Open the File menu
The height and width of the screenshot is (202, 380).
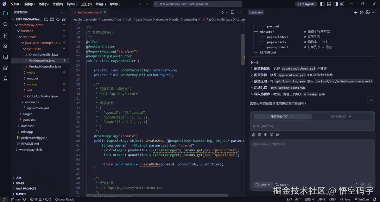pos(15,4)
